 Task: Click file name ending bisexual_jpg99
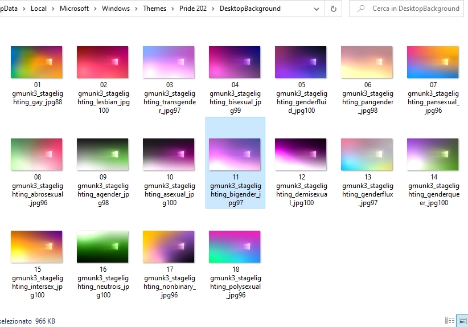pyautogui.click(x=235, y=97)
